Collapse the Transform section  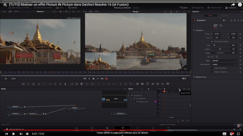[x=194, y=30]
